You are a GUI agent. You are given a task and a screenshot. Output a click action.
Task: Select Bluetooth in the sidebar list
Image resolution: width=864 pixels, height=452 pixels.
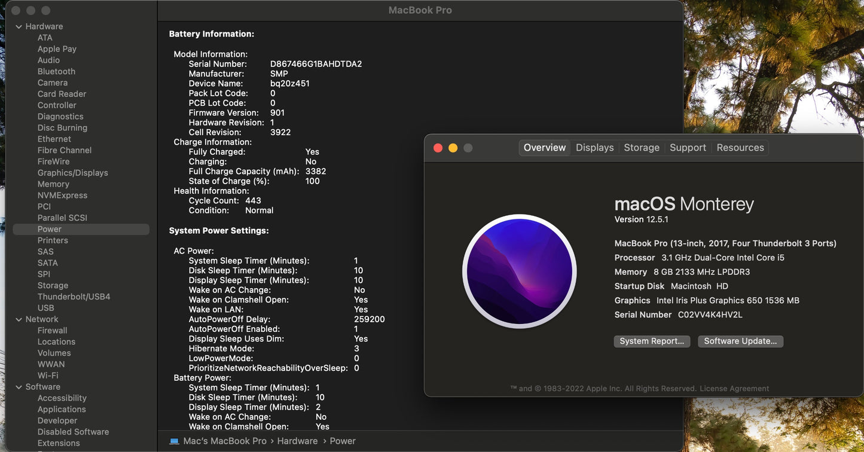(56, 71)
